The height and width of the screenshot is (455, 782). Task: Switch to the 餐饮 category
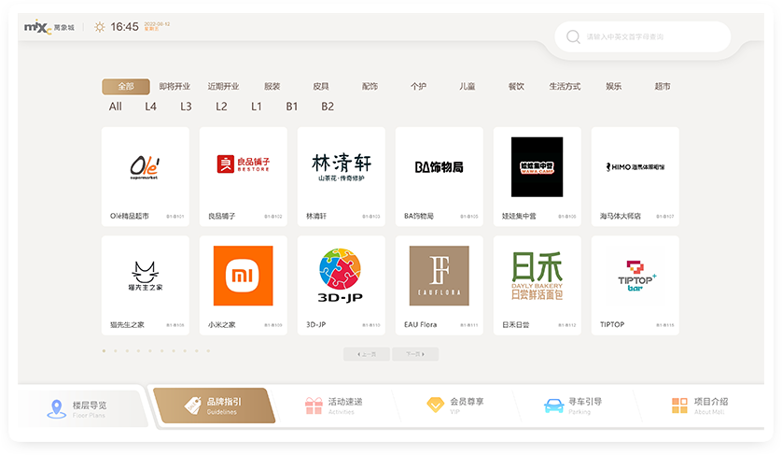pos(516,87)
